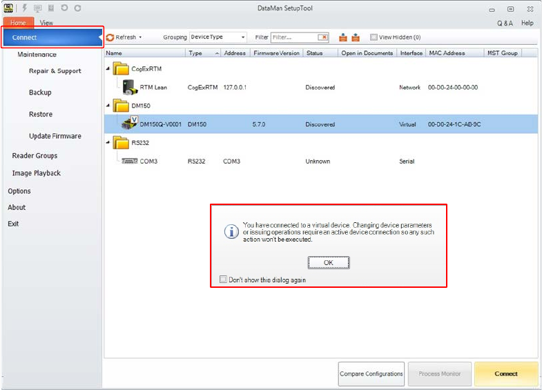
Task: Click the MAC Address column header
Action: [x=455, y=53]
